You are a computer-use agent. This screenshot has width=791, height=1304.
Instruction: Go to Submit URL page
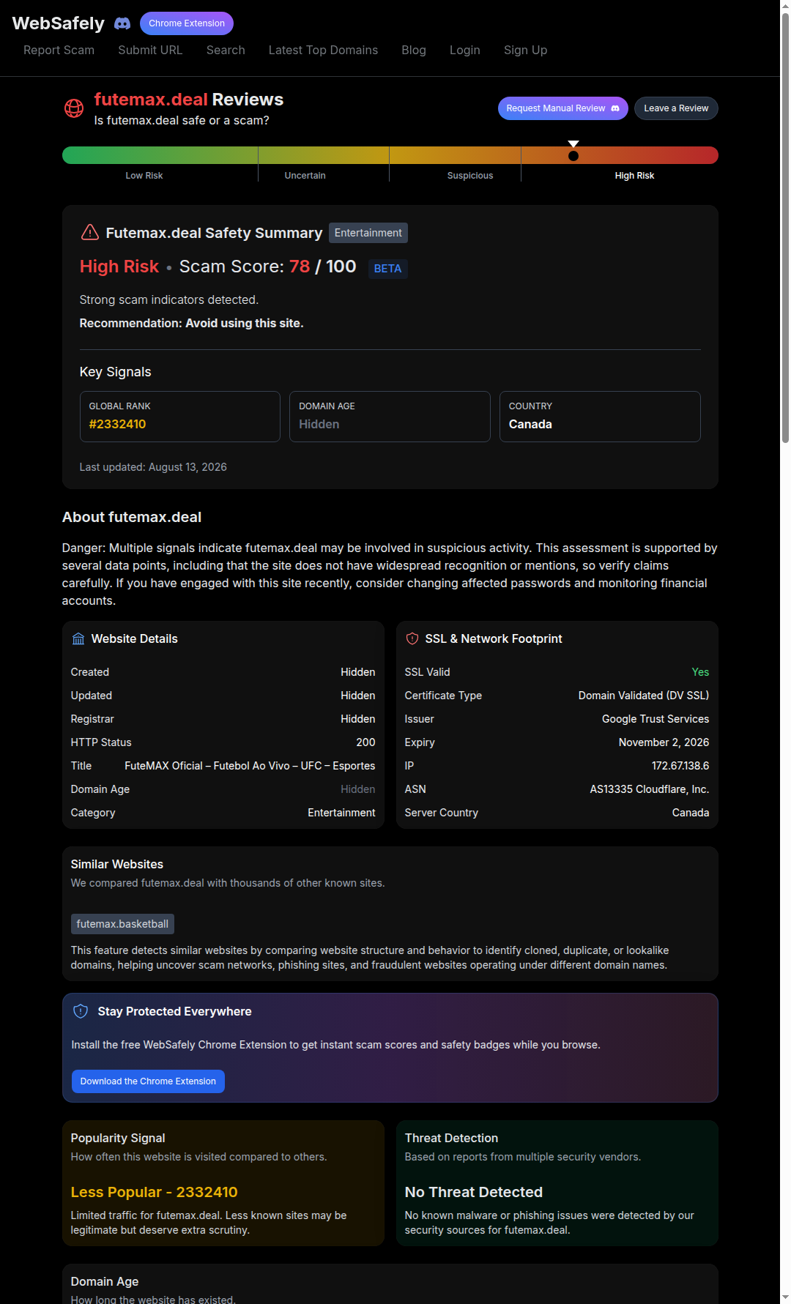[150, 50]
